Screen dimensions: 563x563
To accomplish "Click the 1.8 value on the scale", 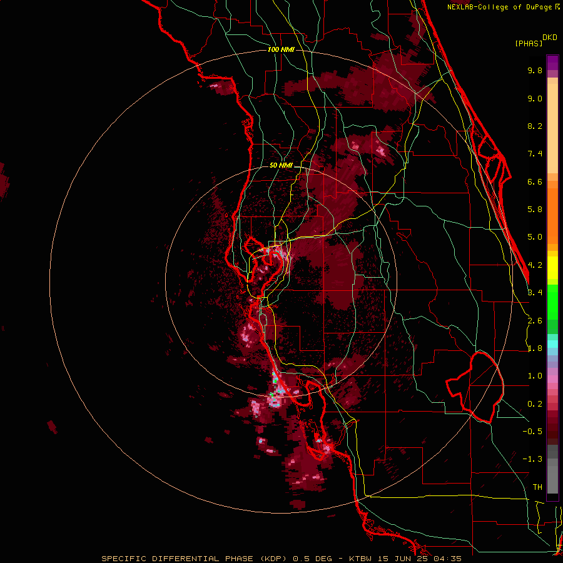I will [x=535, y=348].
